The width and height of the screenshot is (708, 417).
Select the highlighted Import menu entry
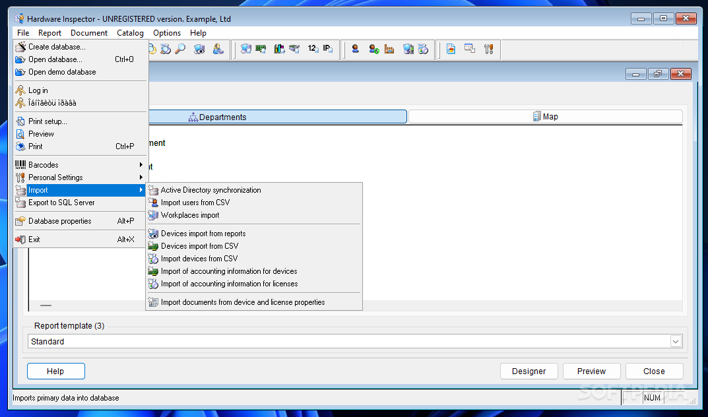(x=80, y=190)
